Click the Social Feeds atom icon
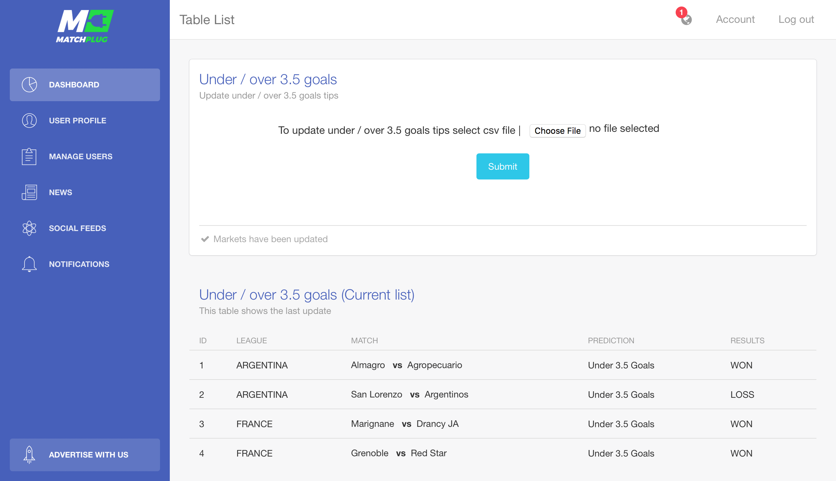Viewport: 836px width, 481px height. pos(29,228)
